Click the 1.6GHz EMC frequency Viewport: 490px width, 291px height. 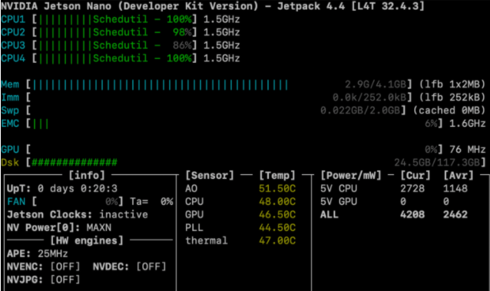[467, 124]
